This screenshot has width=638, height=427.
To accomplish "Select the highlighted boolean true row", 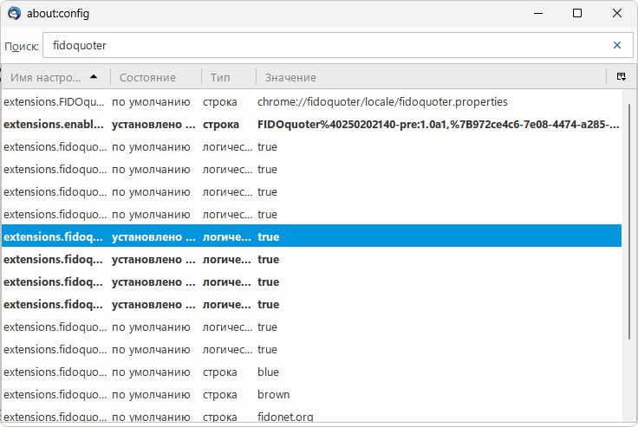I will 310,236.
